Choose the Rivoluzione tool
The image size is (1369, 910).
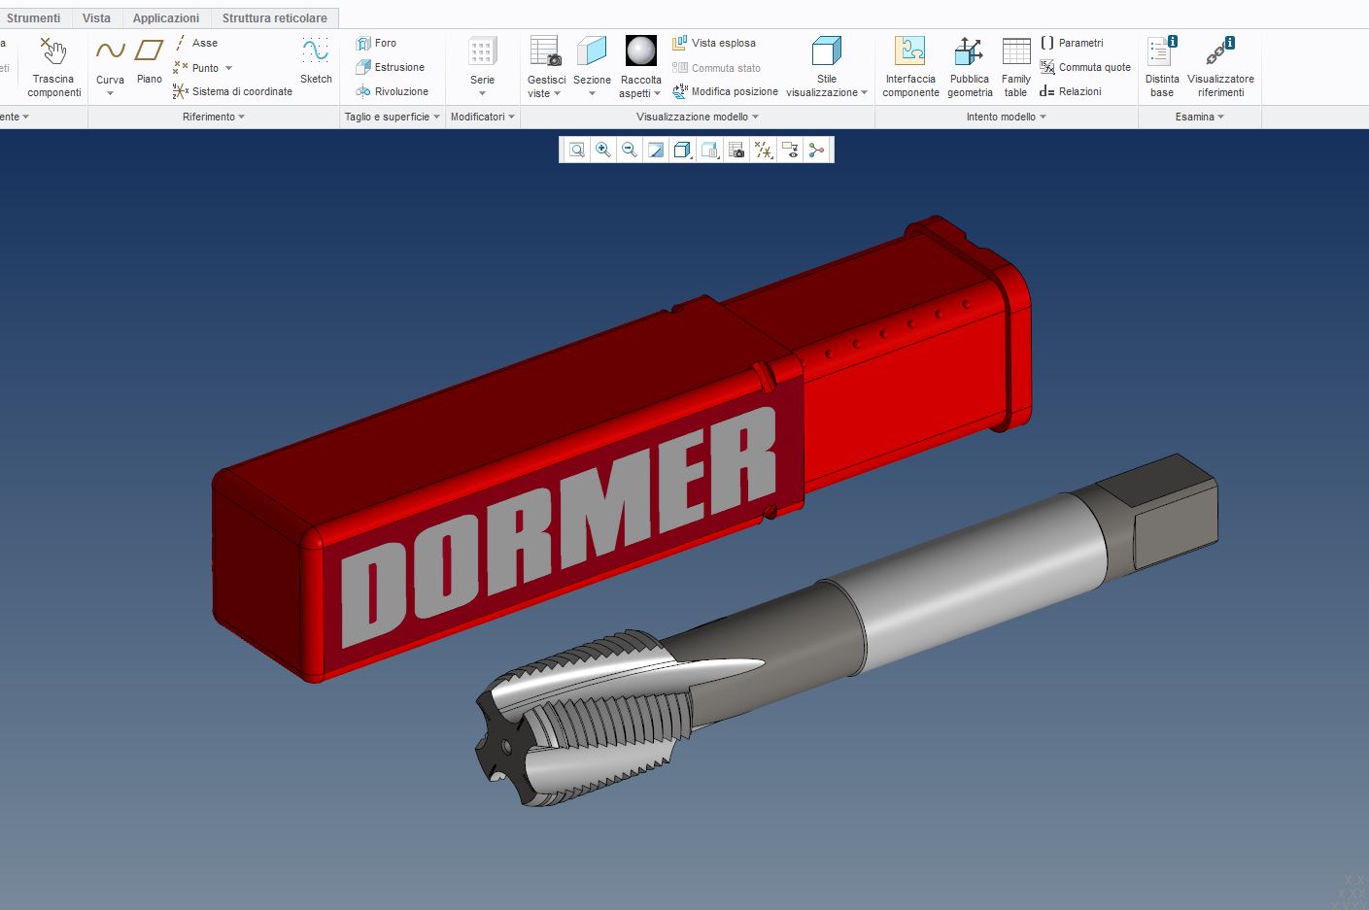(393, 91)
